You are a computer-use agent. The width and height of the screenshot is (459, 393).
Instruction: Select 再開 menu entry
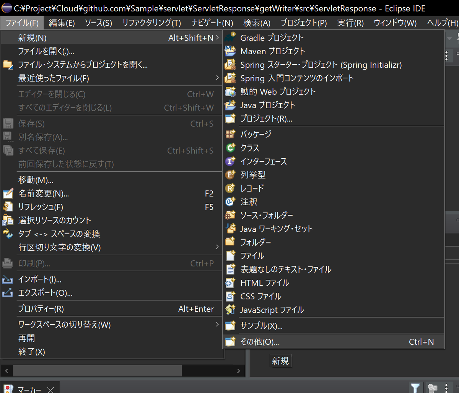[112, 338]
